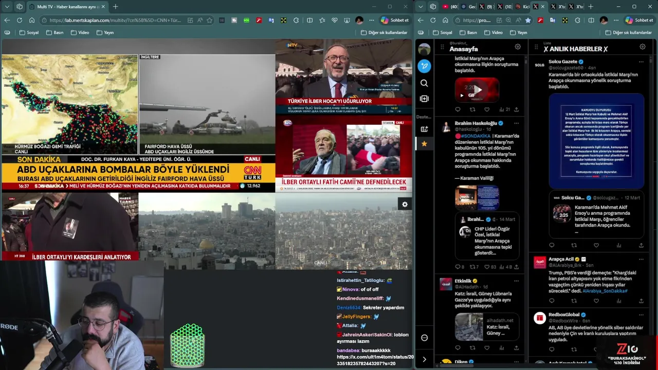Image resolution: width=658 pixels, height=370 pixels.
Task: Open Video bookmarks folder in left browser
Action: point(80,32)
